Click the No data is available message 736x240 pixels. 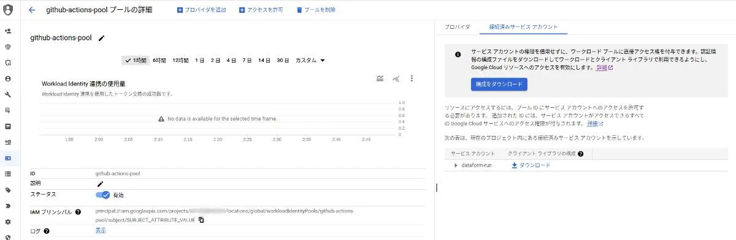coord(217,118)
